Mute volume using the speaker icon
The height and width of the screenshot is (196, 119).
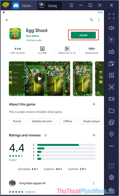(x=111, y=28)
